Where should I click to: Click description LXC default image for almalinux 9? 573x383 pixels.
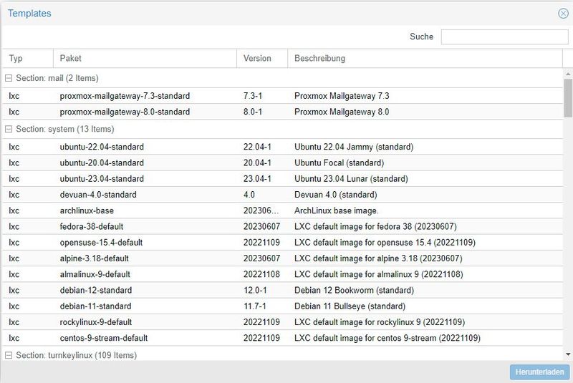coord(379,275)
